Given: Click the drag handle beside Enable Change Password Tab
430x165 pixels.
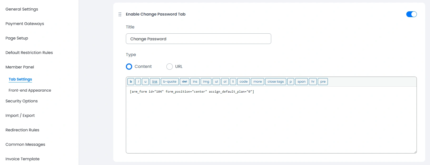Looking at the screenshot, I should (120, 14).
